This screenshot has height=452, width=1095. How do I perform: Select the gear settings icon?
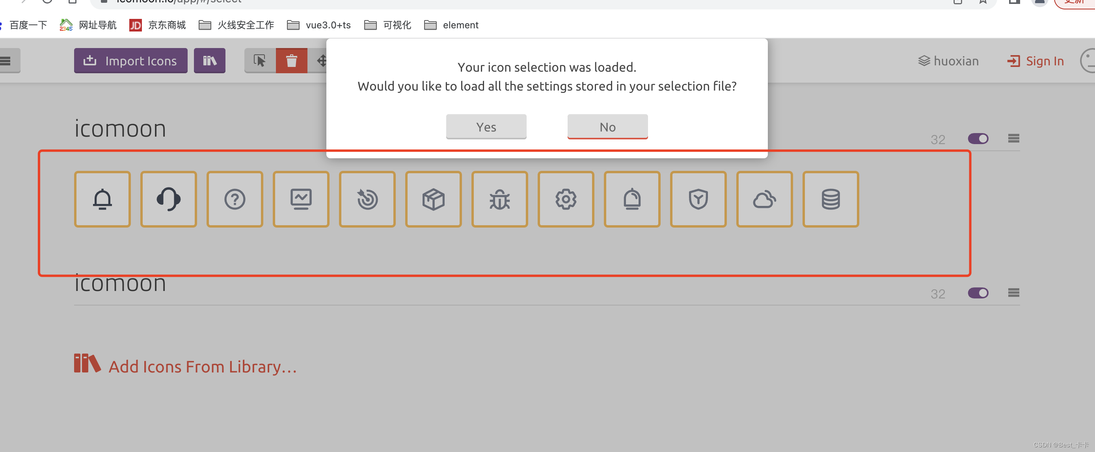(x=566, y=198)
